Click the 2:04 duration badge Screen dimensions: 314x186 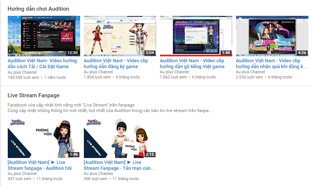(x=150, y=53)
